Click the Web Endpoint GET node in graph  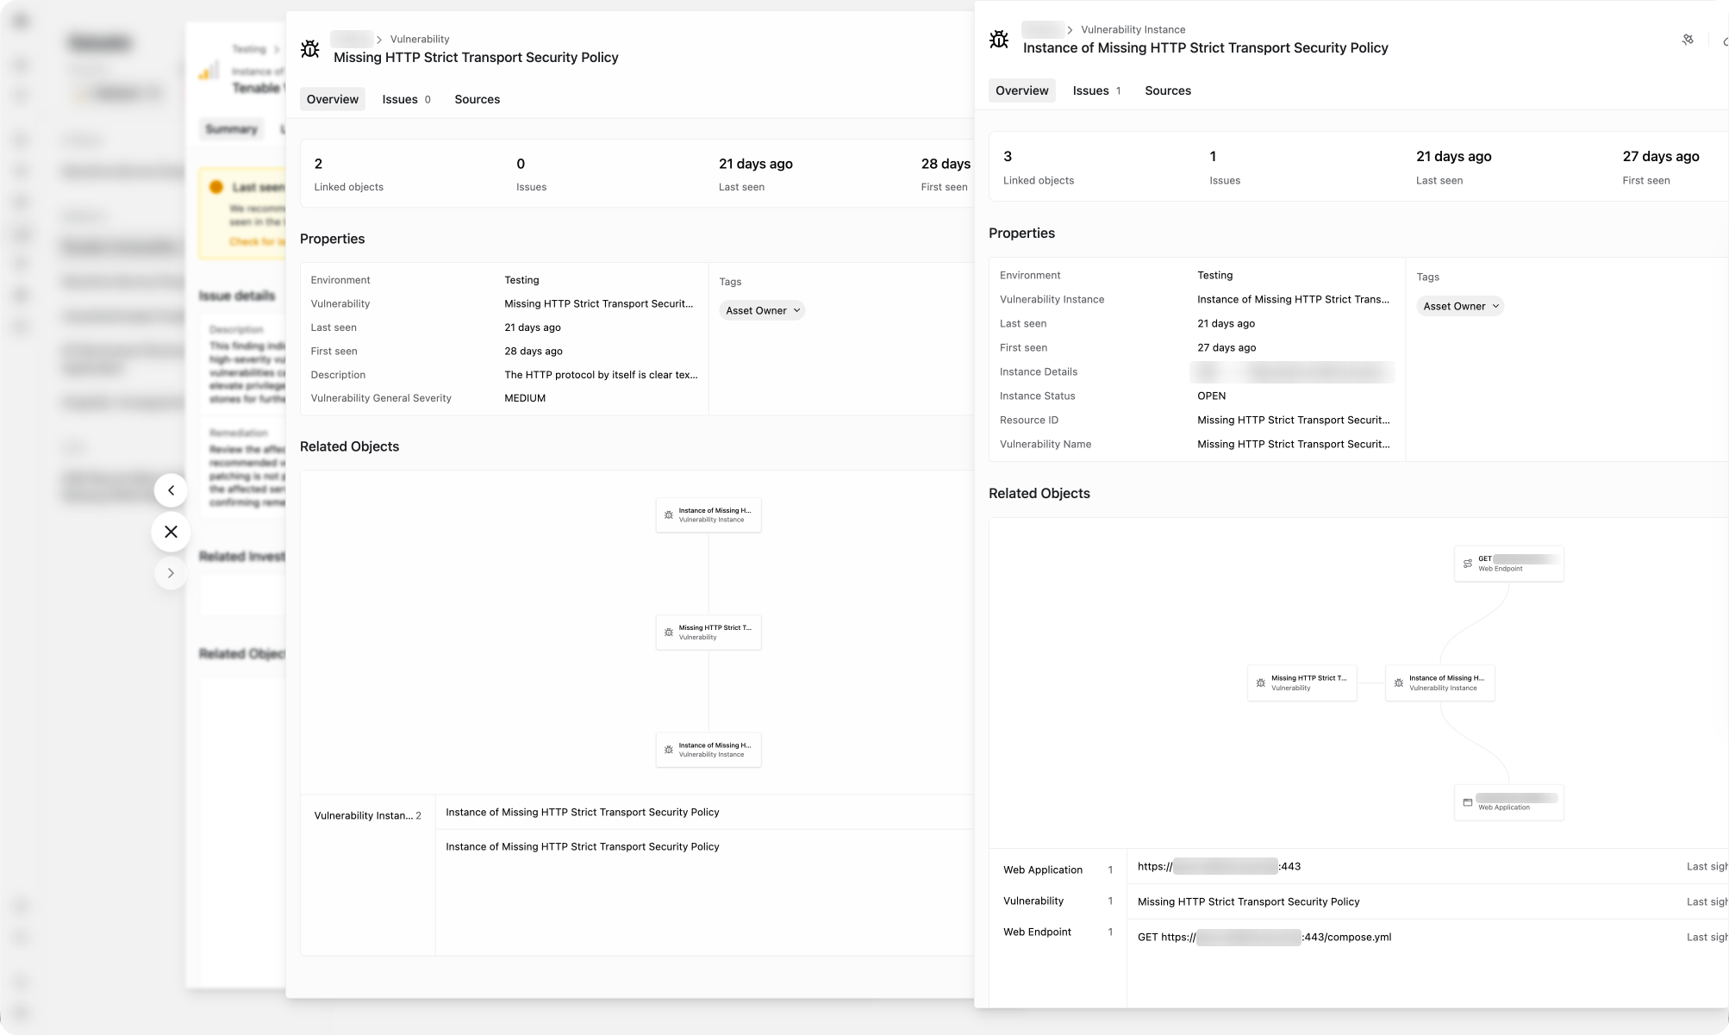coord(1508,564)
